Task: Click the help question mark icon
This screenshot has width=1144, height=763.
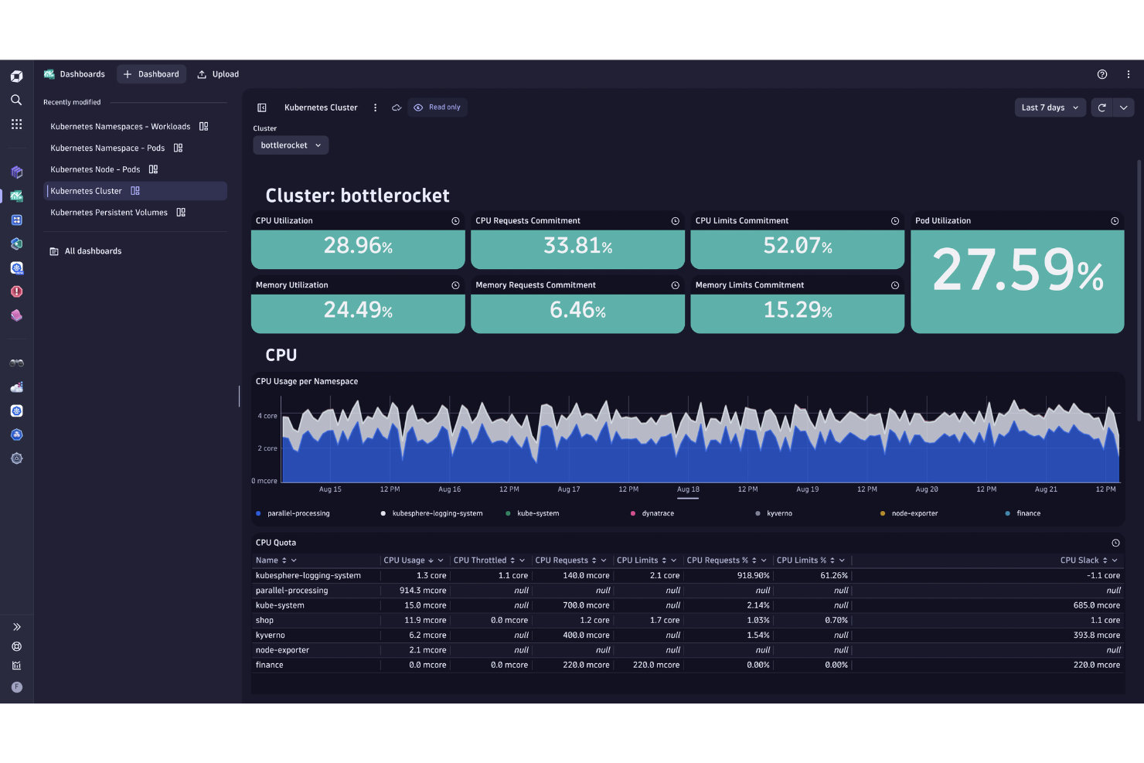Action: point(1102,74)
